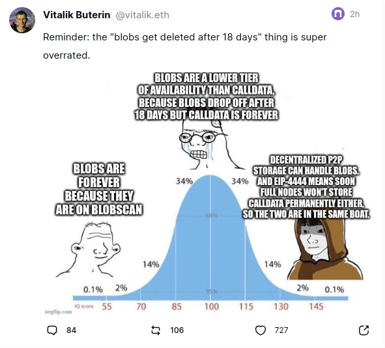Viewport: 385px width, 348px height.
Task: Click the post text about blobs deleted
Action: (185, 46)
